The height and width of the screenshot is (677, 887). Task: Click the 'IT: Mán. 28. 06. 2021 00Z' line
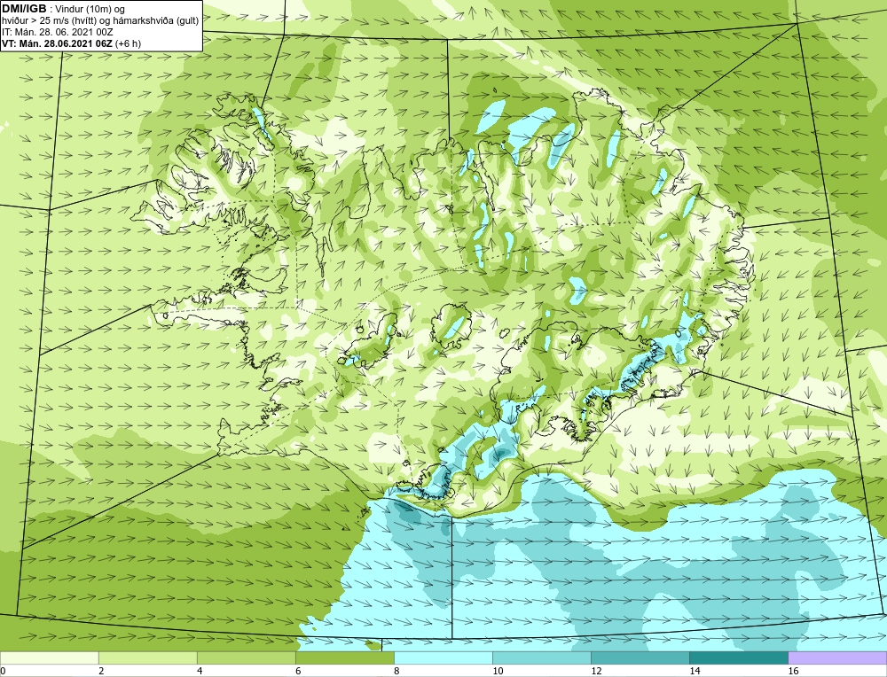(x=58, y=32)
